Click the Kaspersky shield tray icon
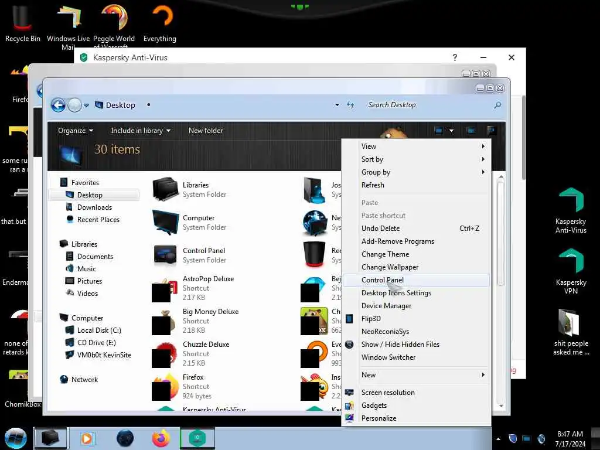This screenshot has width=600, height=450. [513, 438]
